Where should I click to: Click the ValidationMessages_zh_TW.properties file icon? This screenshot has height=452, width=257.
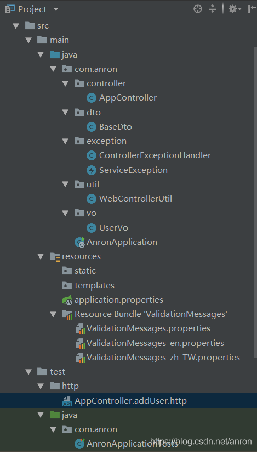click(79, 358)
